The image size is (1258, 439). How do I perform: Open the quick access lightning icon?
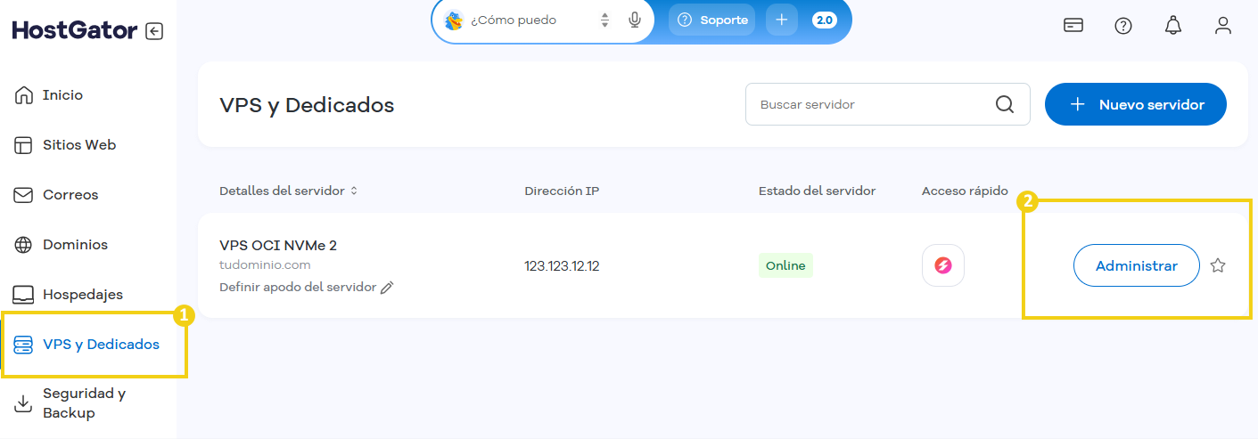click(943, 265)
